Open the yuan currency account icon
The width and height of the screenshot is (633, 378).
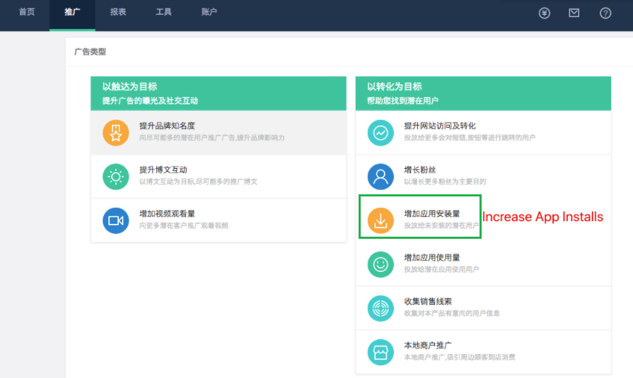[x=544, y=13]
